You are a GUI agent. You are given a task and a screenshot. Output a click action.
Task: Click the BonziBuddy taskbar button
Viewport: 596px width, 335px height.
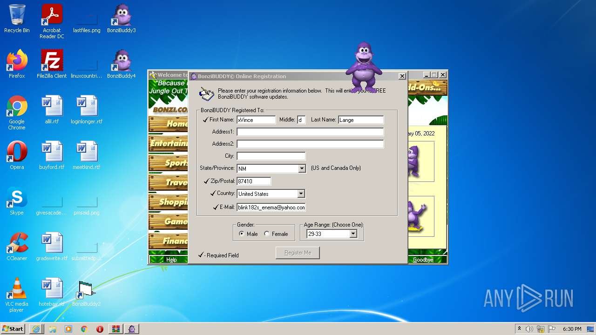pos(133,329)
